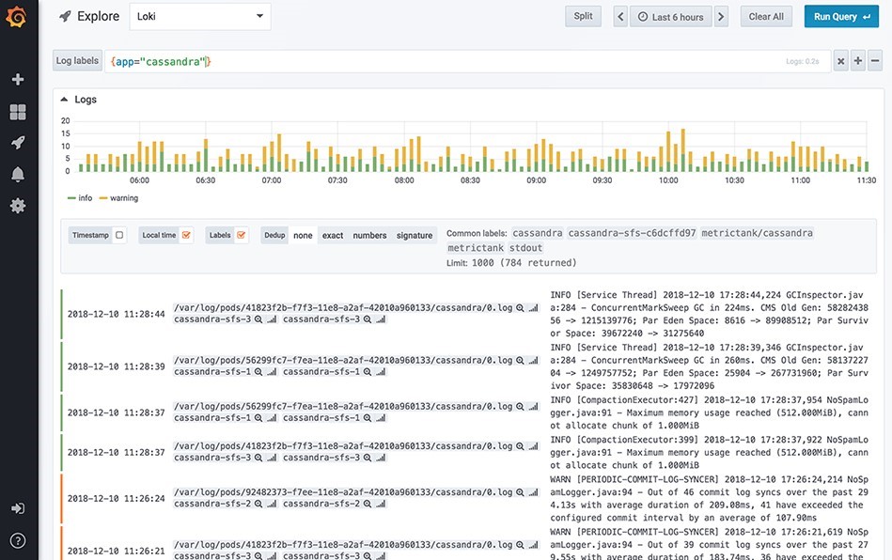Click the common label stdout
The height and width of the screenshot is (560, 892).
tap(525, 247)
